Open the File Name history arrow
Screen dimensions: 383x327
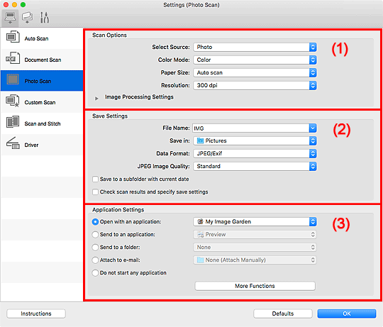[313, 128]
